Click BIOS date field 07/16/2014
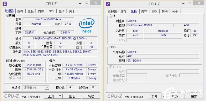206x101 pixels. click(163, 60)
